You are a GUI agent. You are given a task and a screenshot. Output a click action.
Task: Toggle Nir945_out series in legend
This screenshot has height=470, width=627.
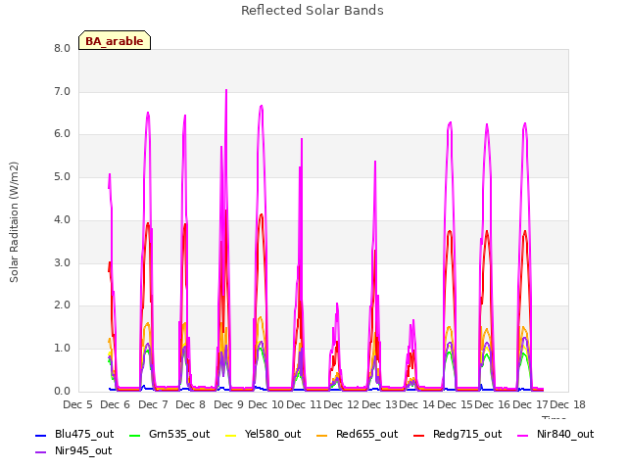(x=73, y=451)
